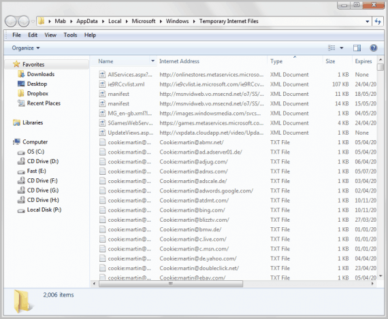Open the Organize dropdown menu

[26, 48]
